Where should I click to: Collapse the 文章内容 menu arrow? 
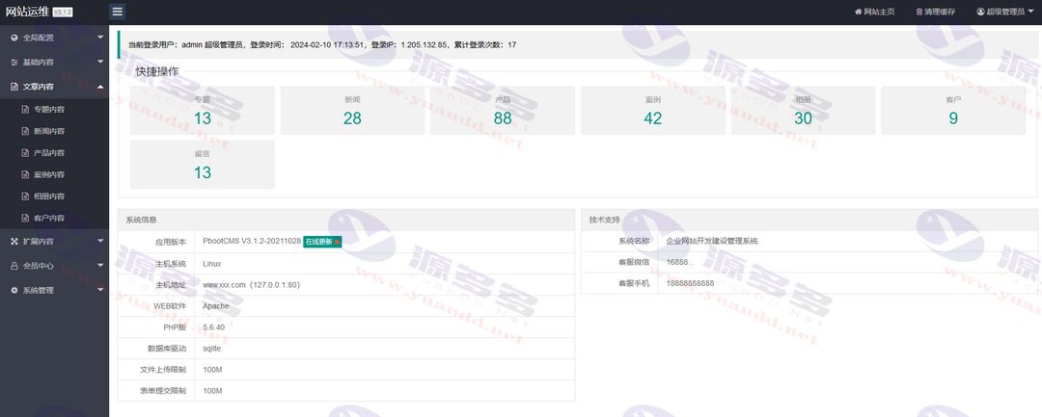(x=100, y=86)
